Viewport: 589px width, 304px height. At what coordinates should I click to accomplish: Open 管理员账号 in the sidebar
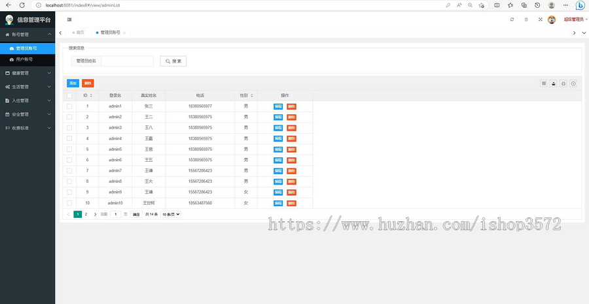coord(27,48)
